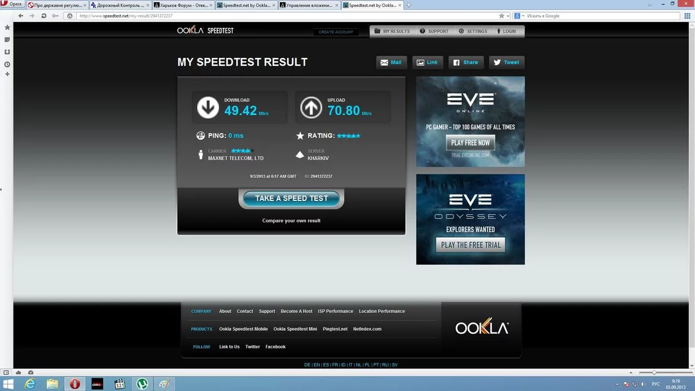Open uTorrent from the taskbar
The width and height of the screenshot is (695, 391).
pos(142,383)
